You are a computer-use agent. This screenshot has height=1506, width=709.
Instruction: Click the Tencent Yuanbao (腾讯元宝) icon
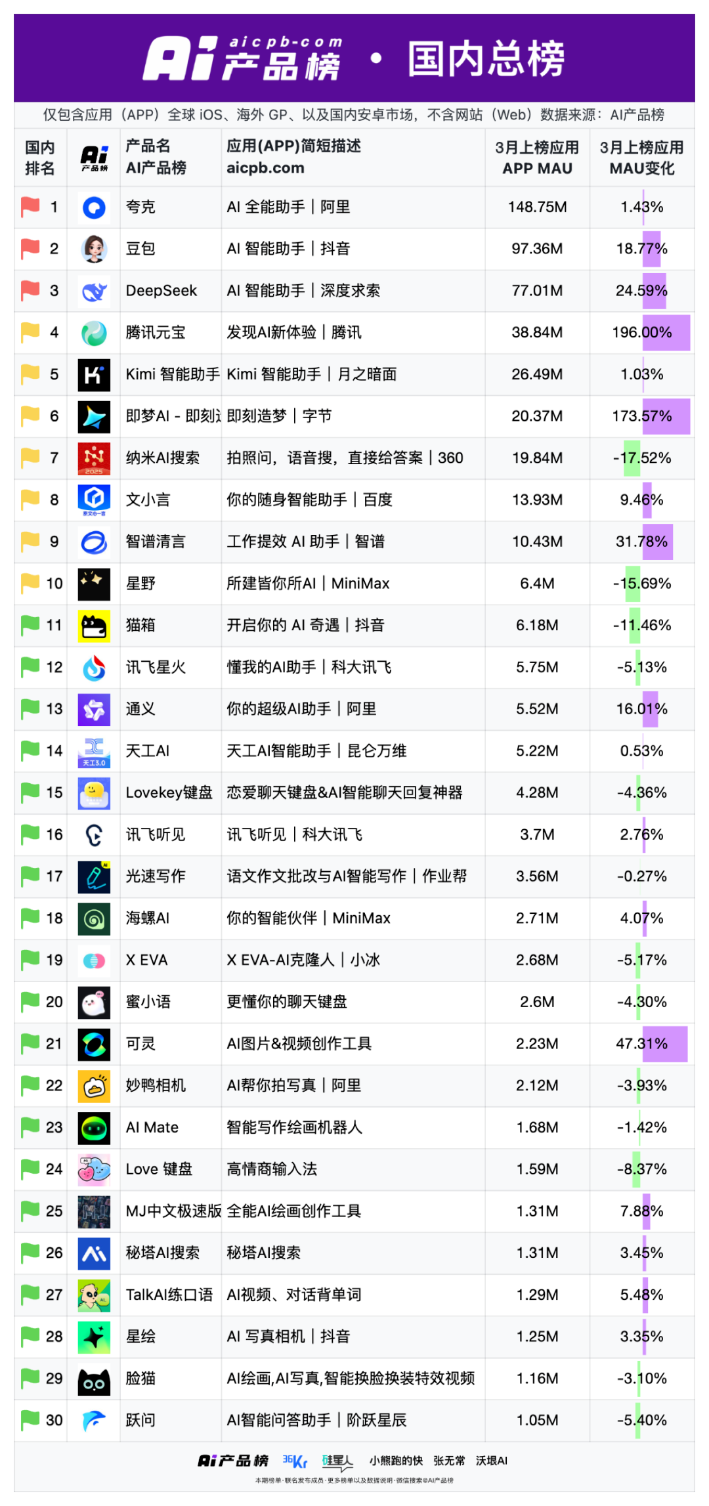click(94, 333)
